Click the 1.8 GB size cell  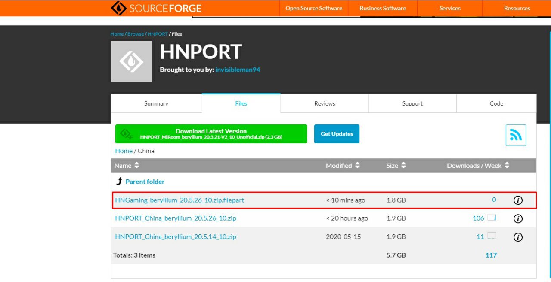pyautogui.click(x=396, y=200)
